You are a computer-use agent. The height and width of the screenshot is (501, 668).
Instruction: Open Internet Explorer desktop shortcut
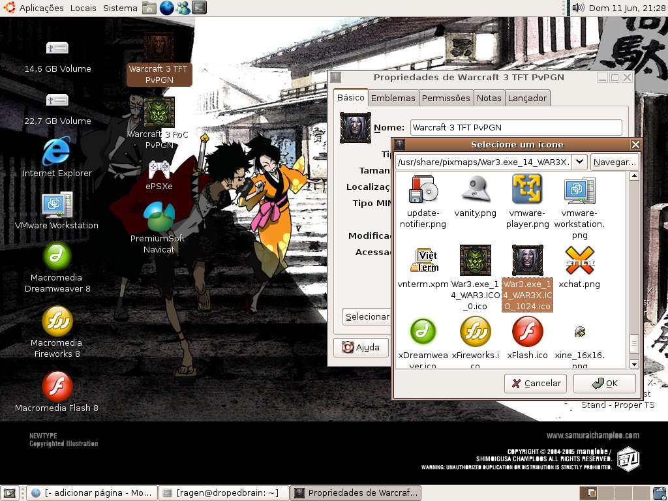click(x=57, y=153)
